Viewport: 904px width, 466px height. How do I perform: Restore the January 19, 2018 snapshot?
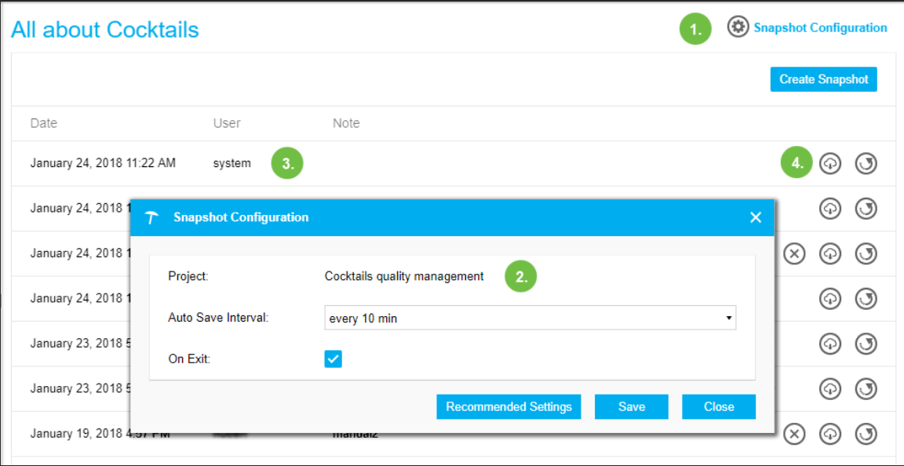(x=866, y=433)
